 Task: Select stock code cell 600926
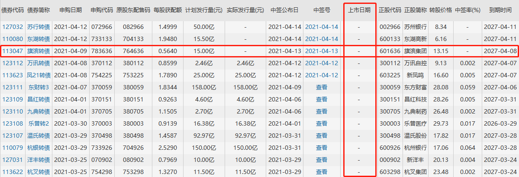point(390,148)
